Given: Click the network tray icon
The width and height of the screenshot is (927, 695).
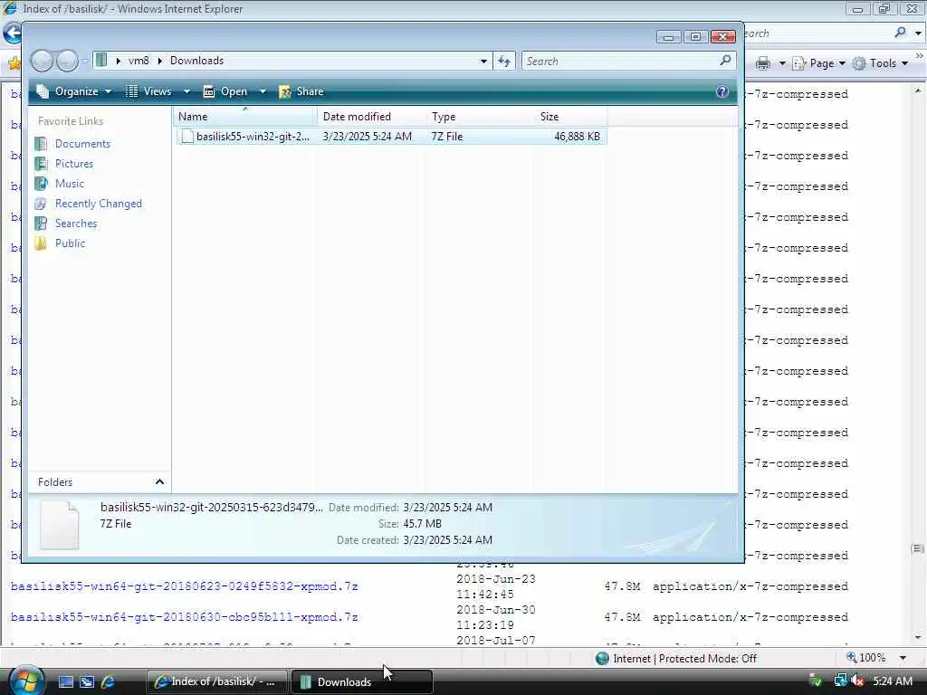Looking at the screenshot, I should [840, 681].
